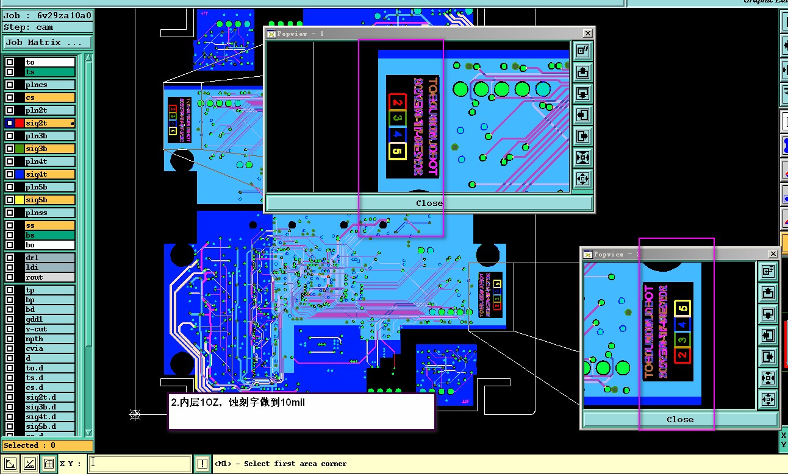Viewport: 788px width, 474px height.
Task: Toggle checkbox for layer sig2t.d
Action: (x=10, y=397)
